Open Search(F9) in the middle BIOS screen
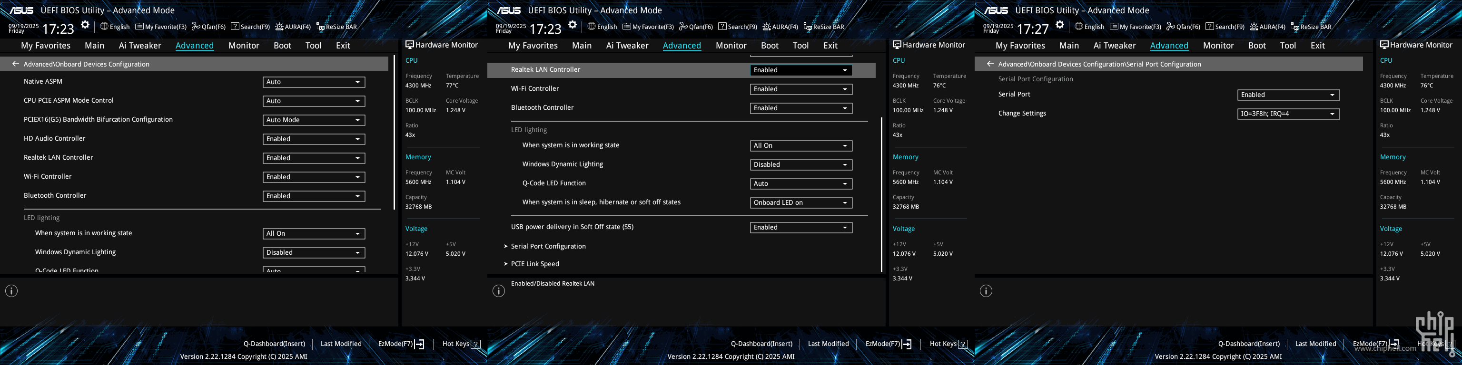Viewport: 1462px width, 365px height. point(738,27)
